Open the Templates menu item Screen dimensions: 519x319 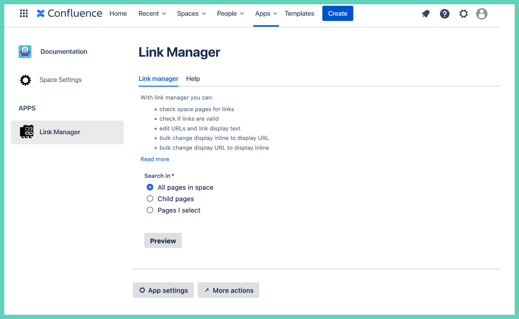(x=299, y=14)
